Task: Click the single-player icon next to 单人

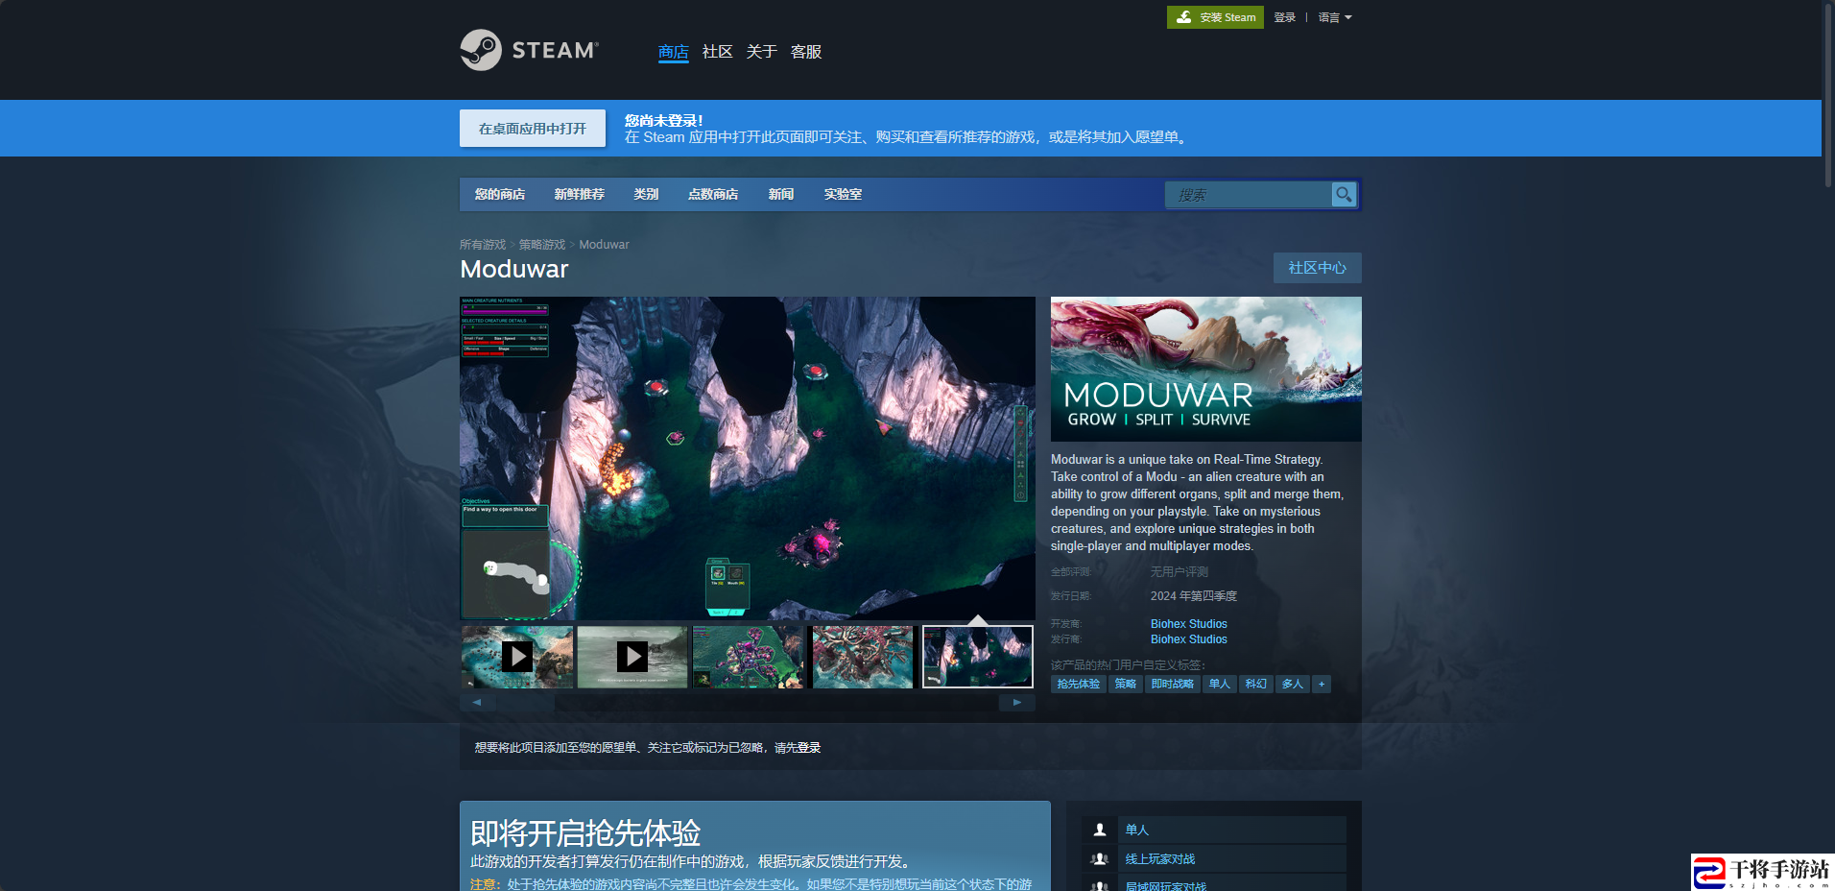Action: [1100, 830]
